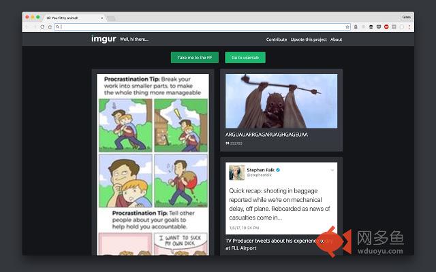Click the back navigation arrow
436x272 pixels.
click(x=27, y=27)
